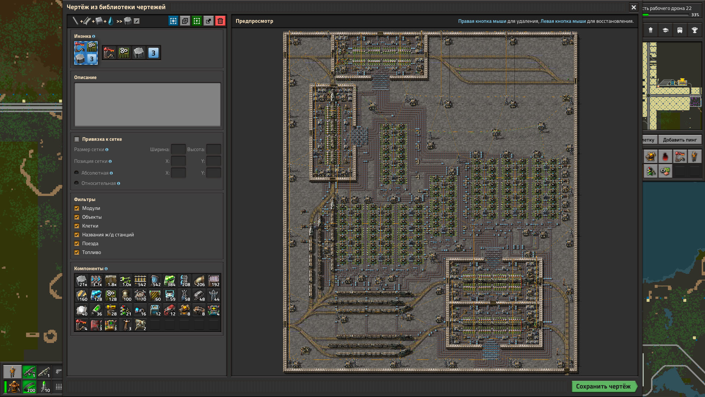This screenshot has width=705, height=397.
Task: Click the export to string icon
Action: [x=209, y=21]
